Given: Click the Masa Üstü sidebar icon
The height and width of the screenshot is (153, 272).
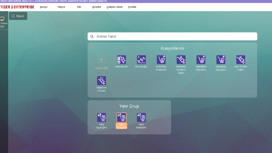Looking at the screenshot, I should pyautogui.click(x=2, y=19).
